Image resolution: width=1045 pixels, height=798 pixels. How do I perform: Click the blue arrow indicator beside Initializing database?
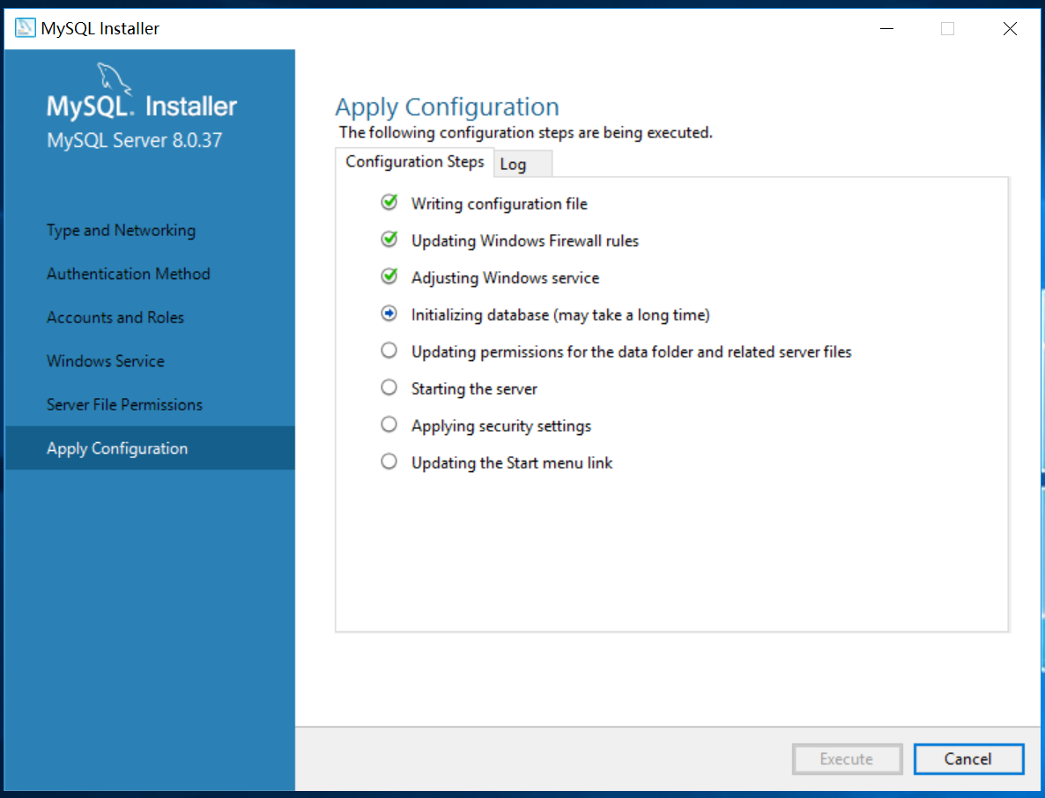pyautogui.click(x=389, y=313)
